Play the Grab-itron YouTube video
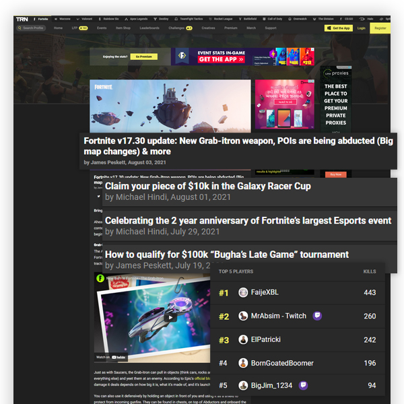Viewport: 404px width, 404px height. pos(170,317)
